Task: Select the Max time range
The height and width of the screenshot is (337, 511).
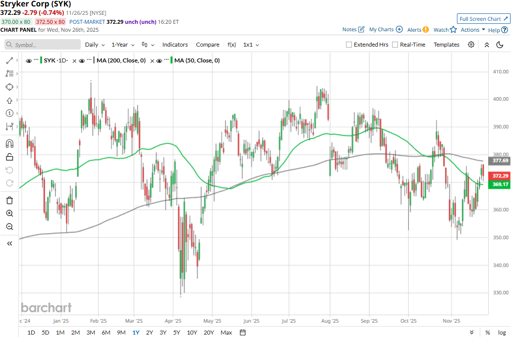Action: point(226,333)
